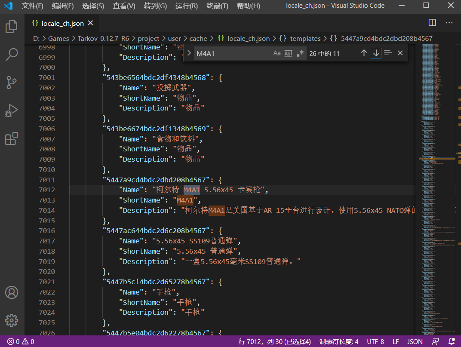Click the cache breadcrumb segment
Screen dimensions: 461x347
coord(198,39)
